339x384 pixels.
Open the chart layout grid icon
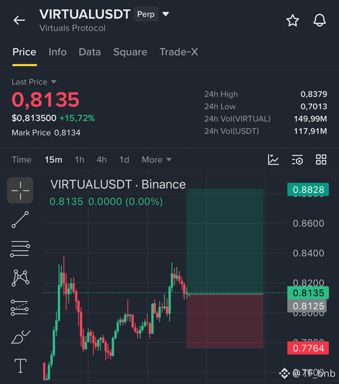[321, 159]
